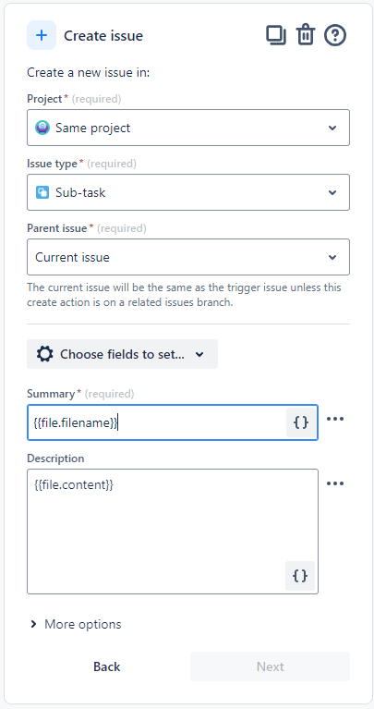This screenshot has height=709, width=374.
Task: Delete this action using the trash icon
Action: [306, 35]
